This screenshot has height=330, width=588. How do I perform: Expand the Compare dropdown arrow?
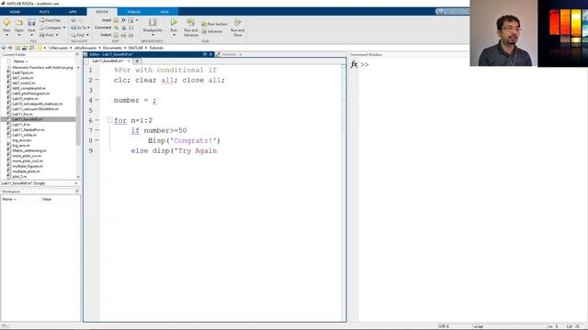[x=64, y=27]
